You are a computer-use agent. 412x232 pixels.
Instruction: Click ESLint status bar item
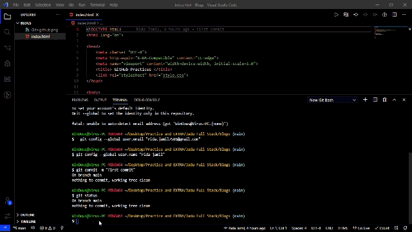[382, 228]
